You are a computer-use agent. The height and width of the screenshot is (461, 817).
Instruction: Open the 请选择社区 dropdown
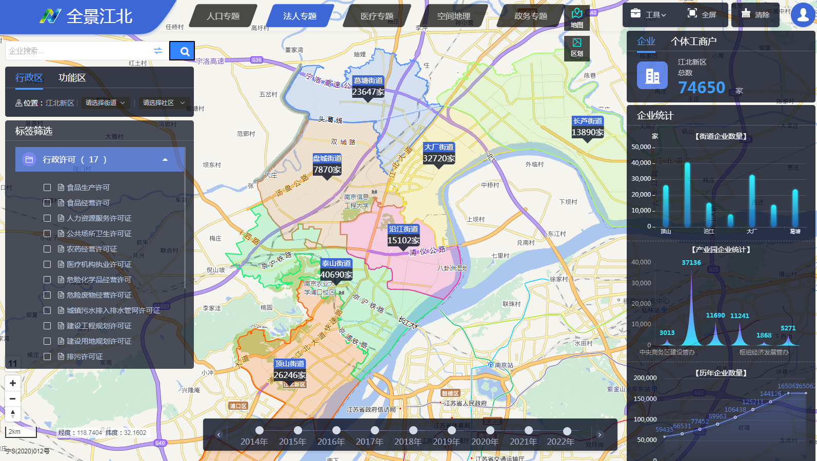[x=163, y=103]
